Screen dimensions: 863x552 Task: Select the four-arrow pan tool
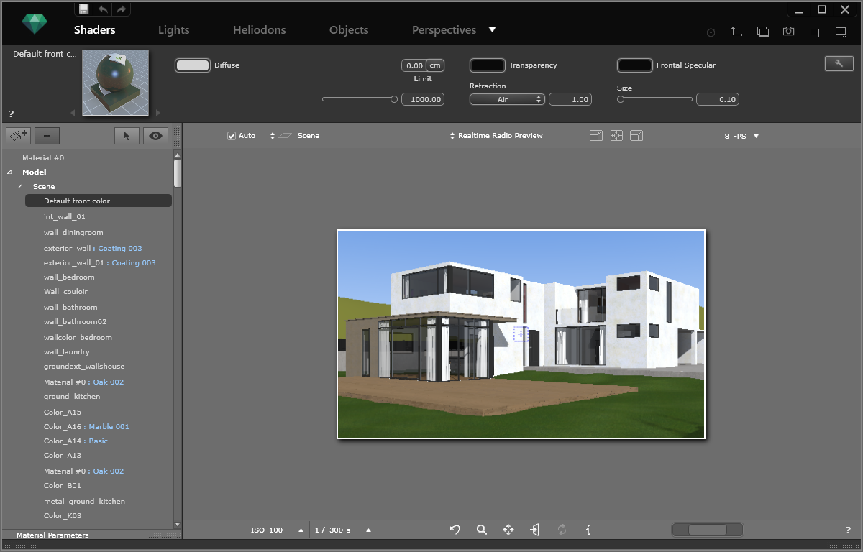pyautogui.click(x=508, y=530)
